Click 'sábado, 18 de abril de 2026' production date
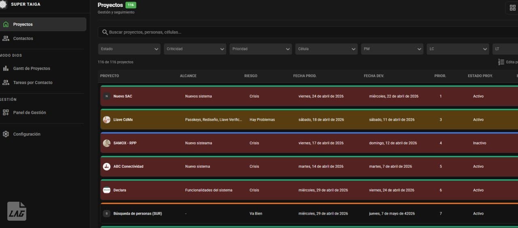Image resolution: width=518 pixels, height=228 pixels. pos(321,120)
